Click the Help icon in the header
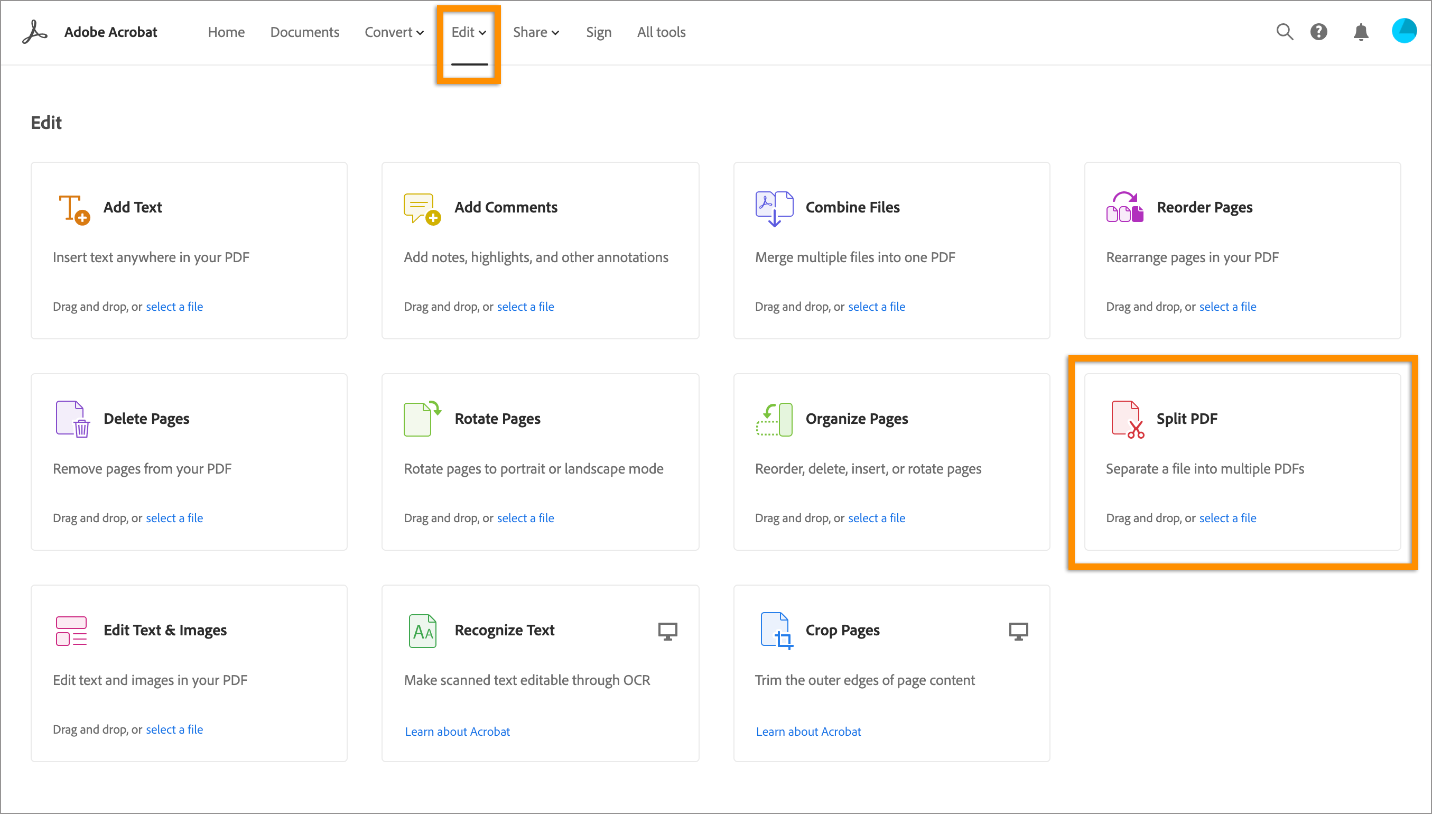This screenshot has height=814, width=1432. (x=1319, y=32)
